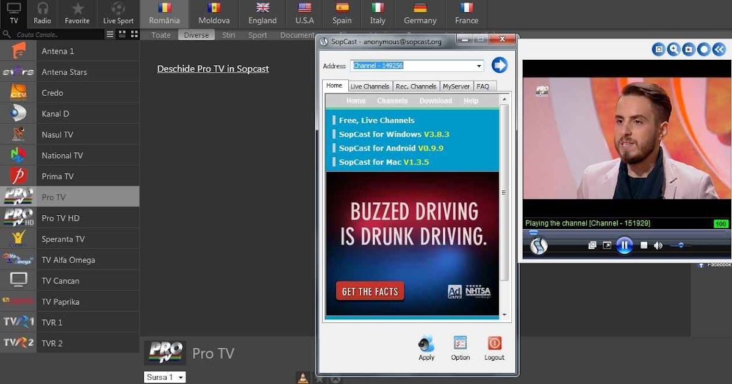Adjust the SopCast player volume slider
732x384 pixels.
683,246
